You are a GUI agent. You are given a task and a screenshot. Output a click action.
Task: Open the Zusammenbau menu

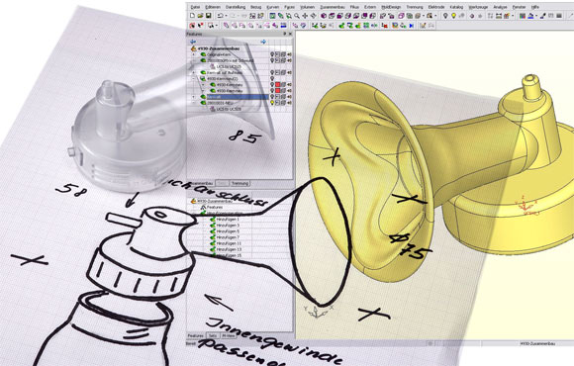[x=331, y=7]
